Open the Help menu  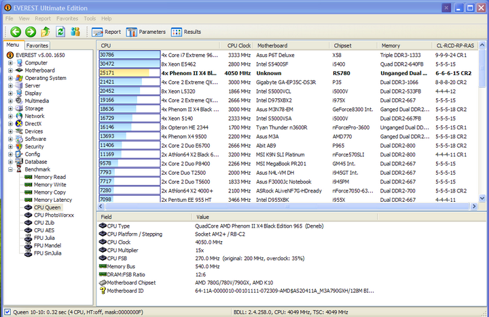[107, 19]
